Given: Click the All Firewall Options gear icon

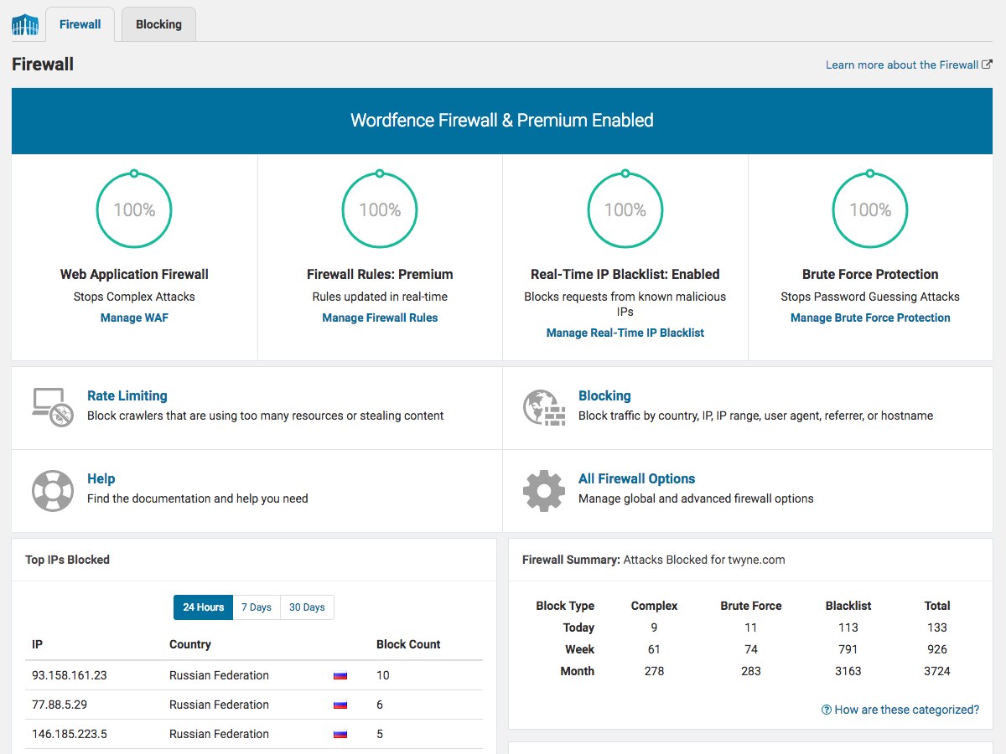Looking at the screenshot, I should (543, 490).
